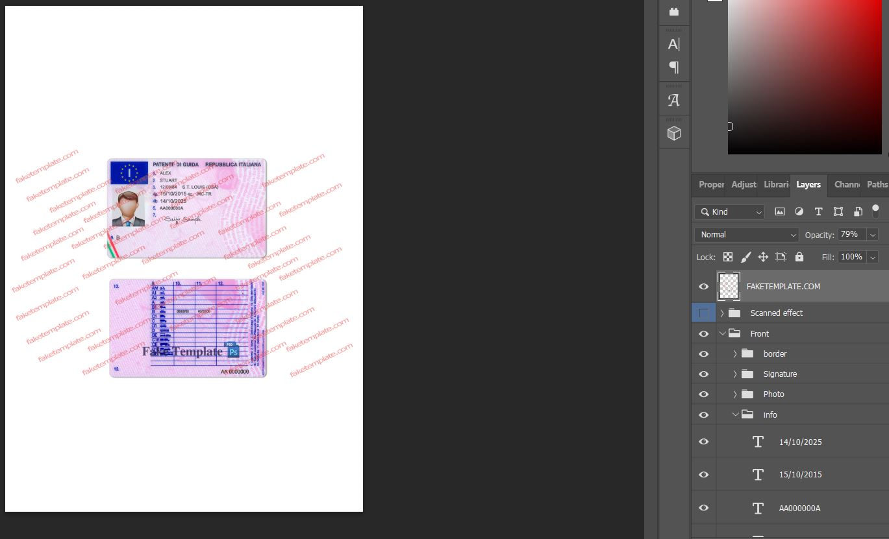
Task: Click the lock position move icon
Action: pyautogui.click(x=763, y=257)
